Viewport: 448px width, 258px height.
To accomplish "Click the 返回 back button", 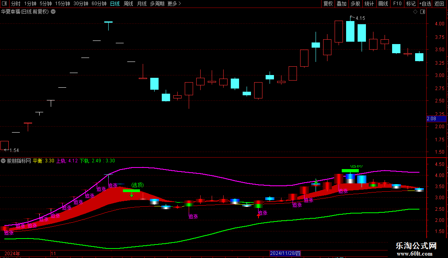I will pyautogui.click(x=439, y=4).
